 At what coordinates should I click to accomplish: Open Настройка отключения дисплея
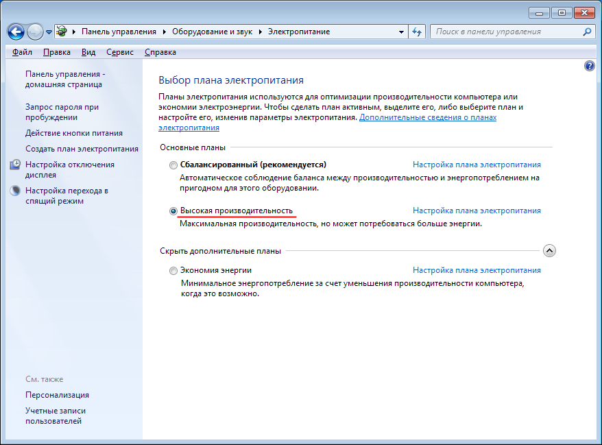[70, 170]
